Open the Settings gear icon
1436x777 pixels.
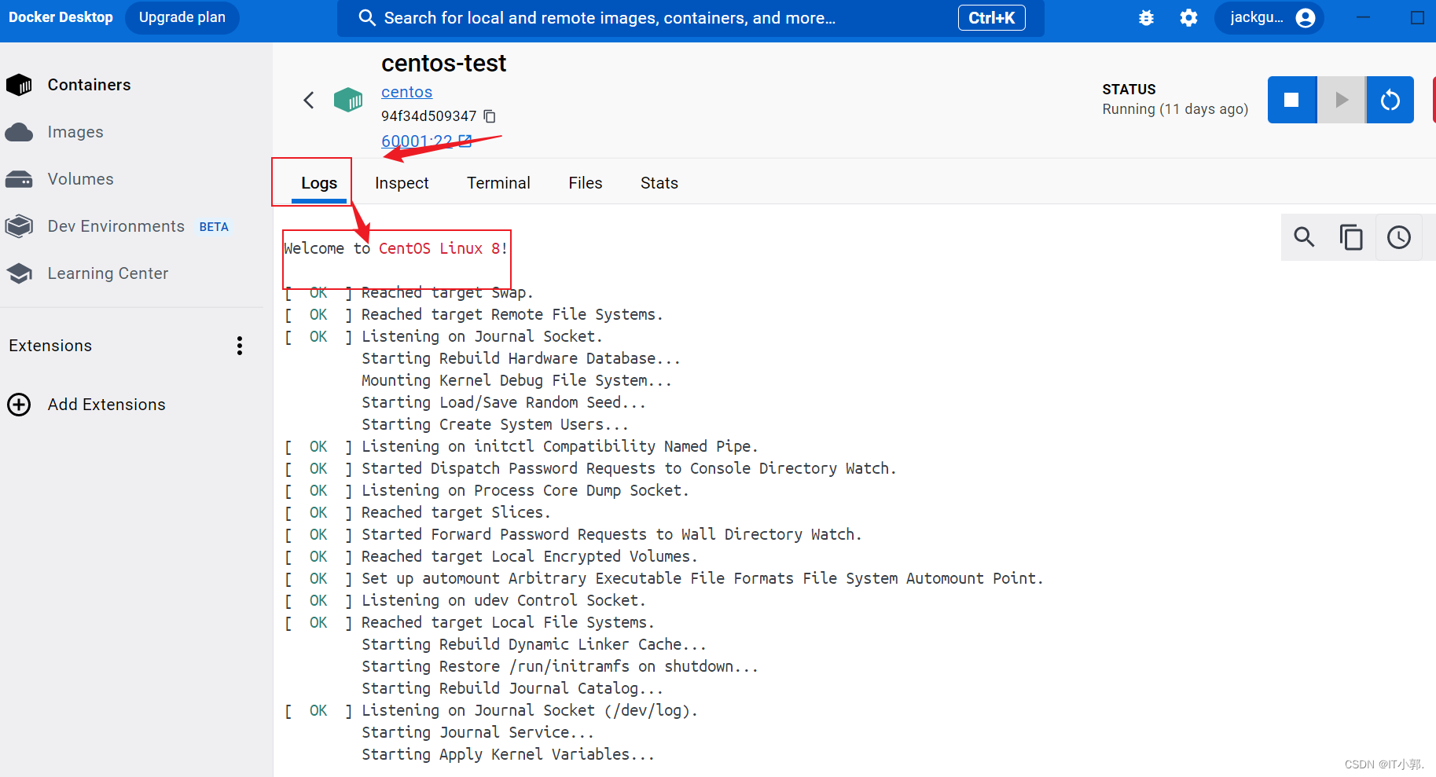1188,17
